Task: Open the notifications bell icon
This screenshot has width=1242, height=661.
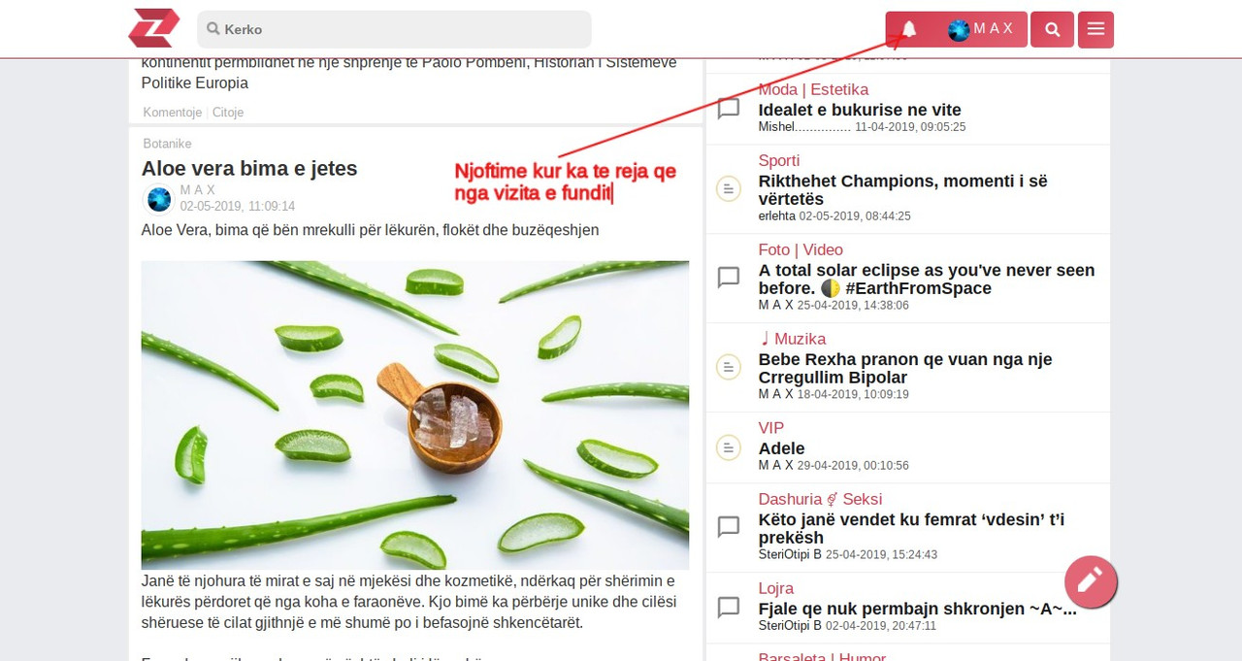Action: [x=909, y=29]
